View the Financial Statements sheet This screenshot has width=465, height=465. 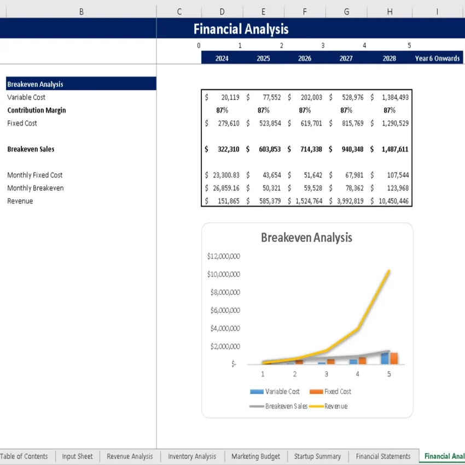tap(383, 456)
